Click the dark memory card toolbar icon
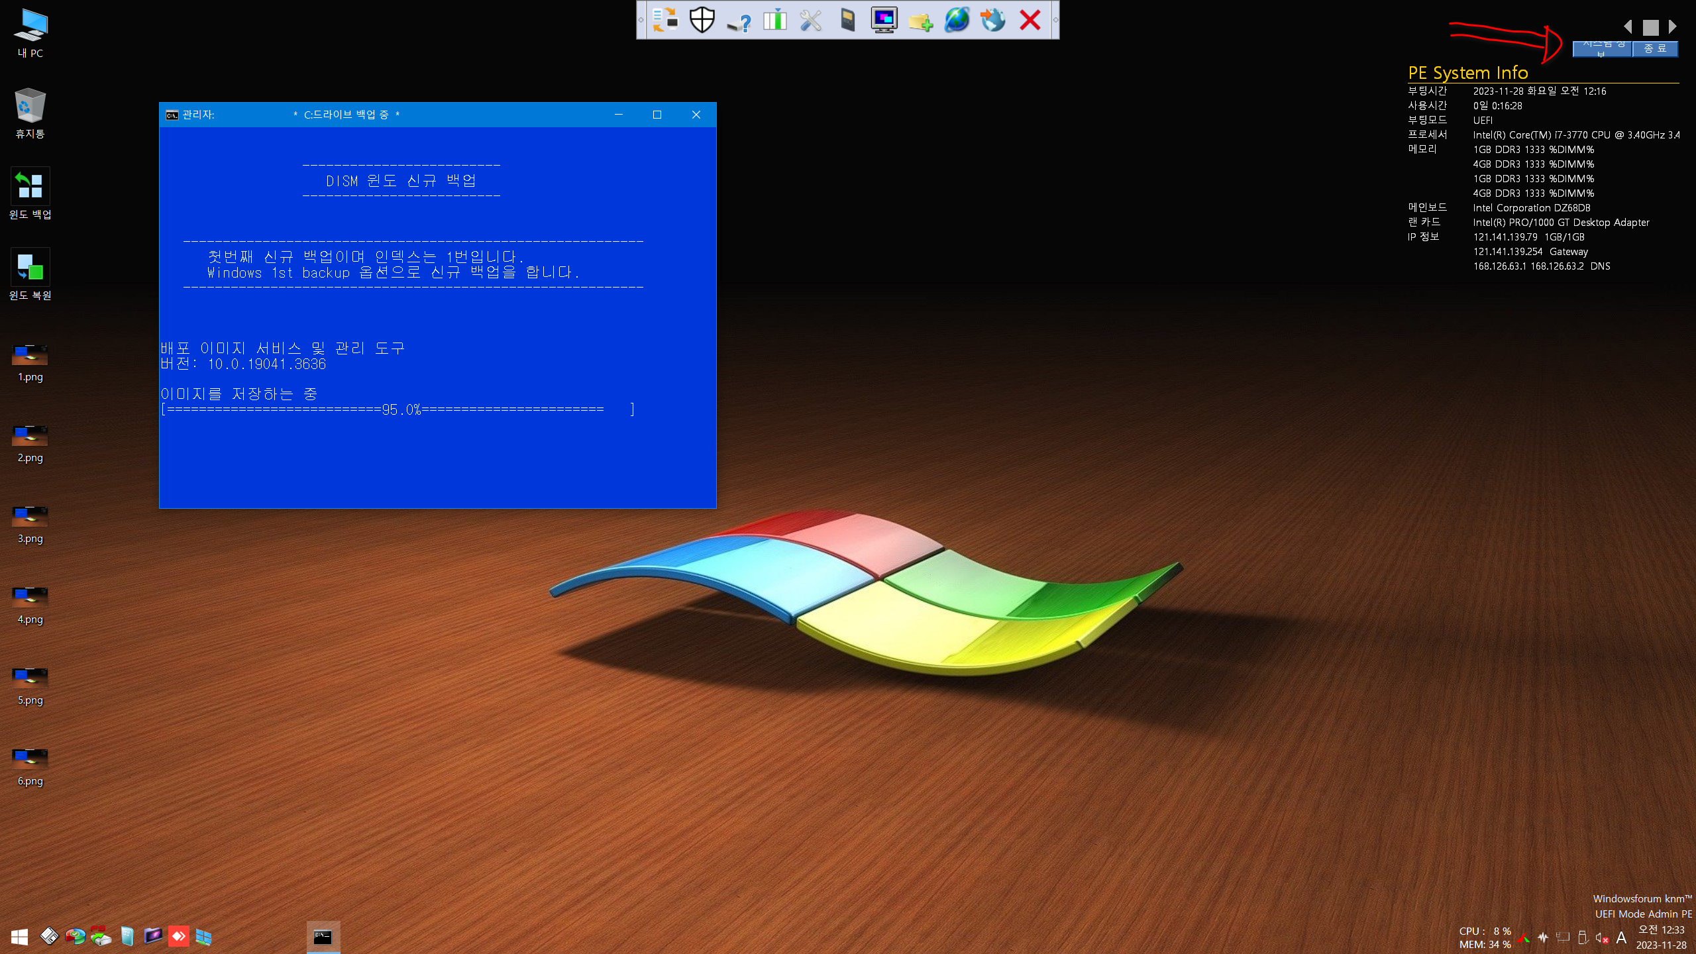The width and height of the screenshot is (1696, 954). (x=847, y=20)
